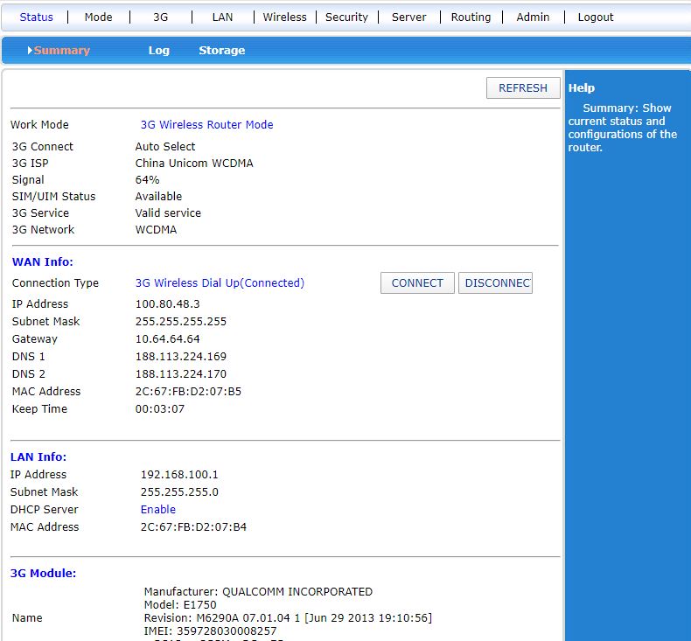
Task: Open the Admin menu
Action: click(x=533, y=17)
